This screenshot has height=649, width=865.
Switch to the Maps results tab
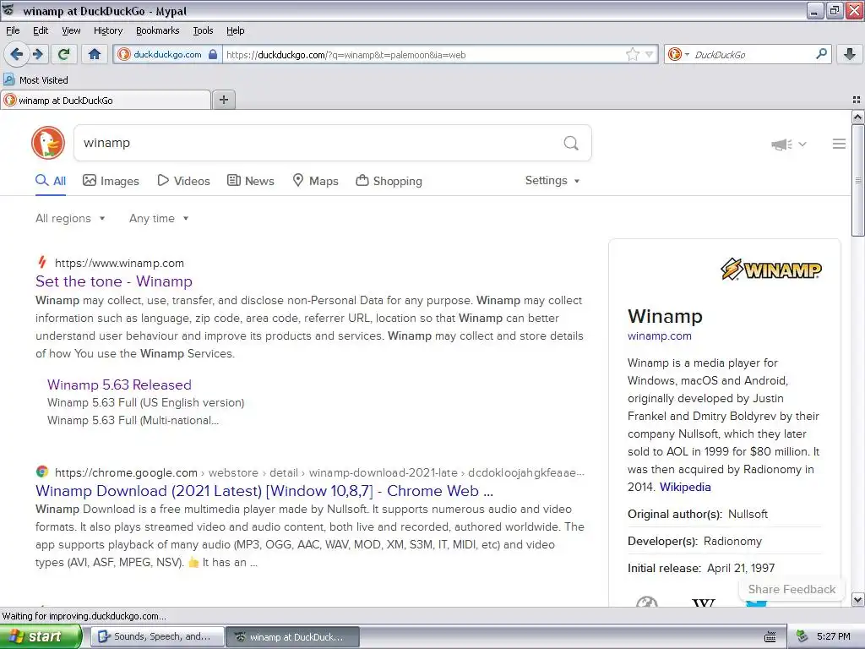pos(315,181)
